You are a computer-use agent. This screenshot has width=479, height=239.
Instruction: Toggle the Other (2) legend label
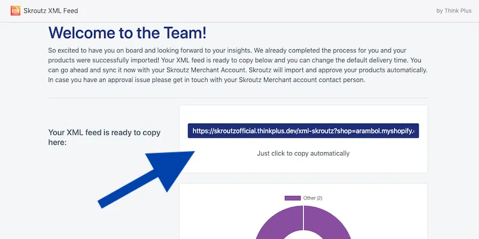click(x=313, y=198)
